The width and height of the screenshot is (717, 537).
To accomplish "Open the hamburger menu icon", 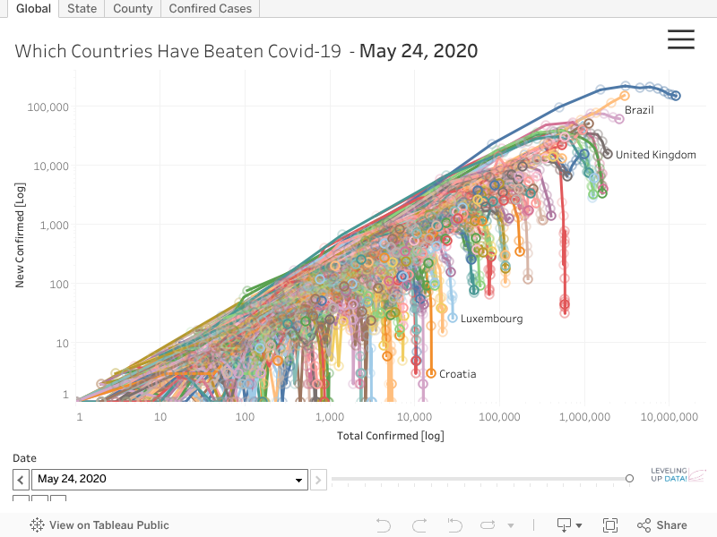I will point(681,39).
